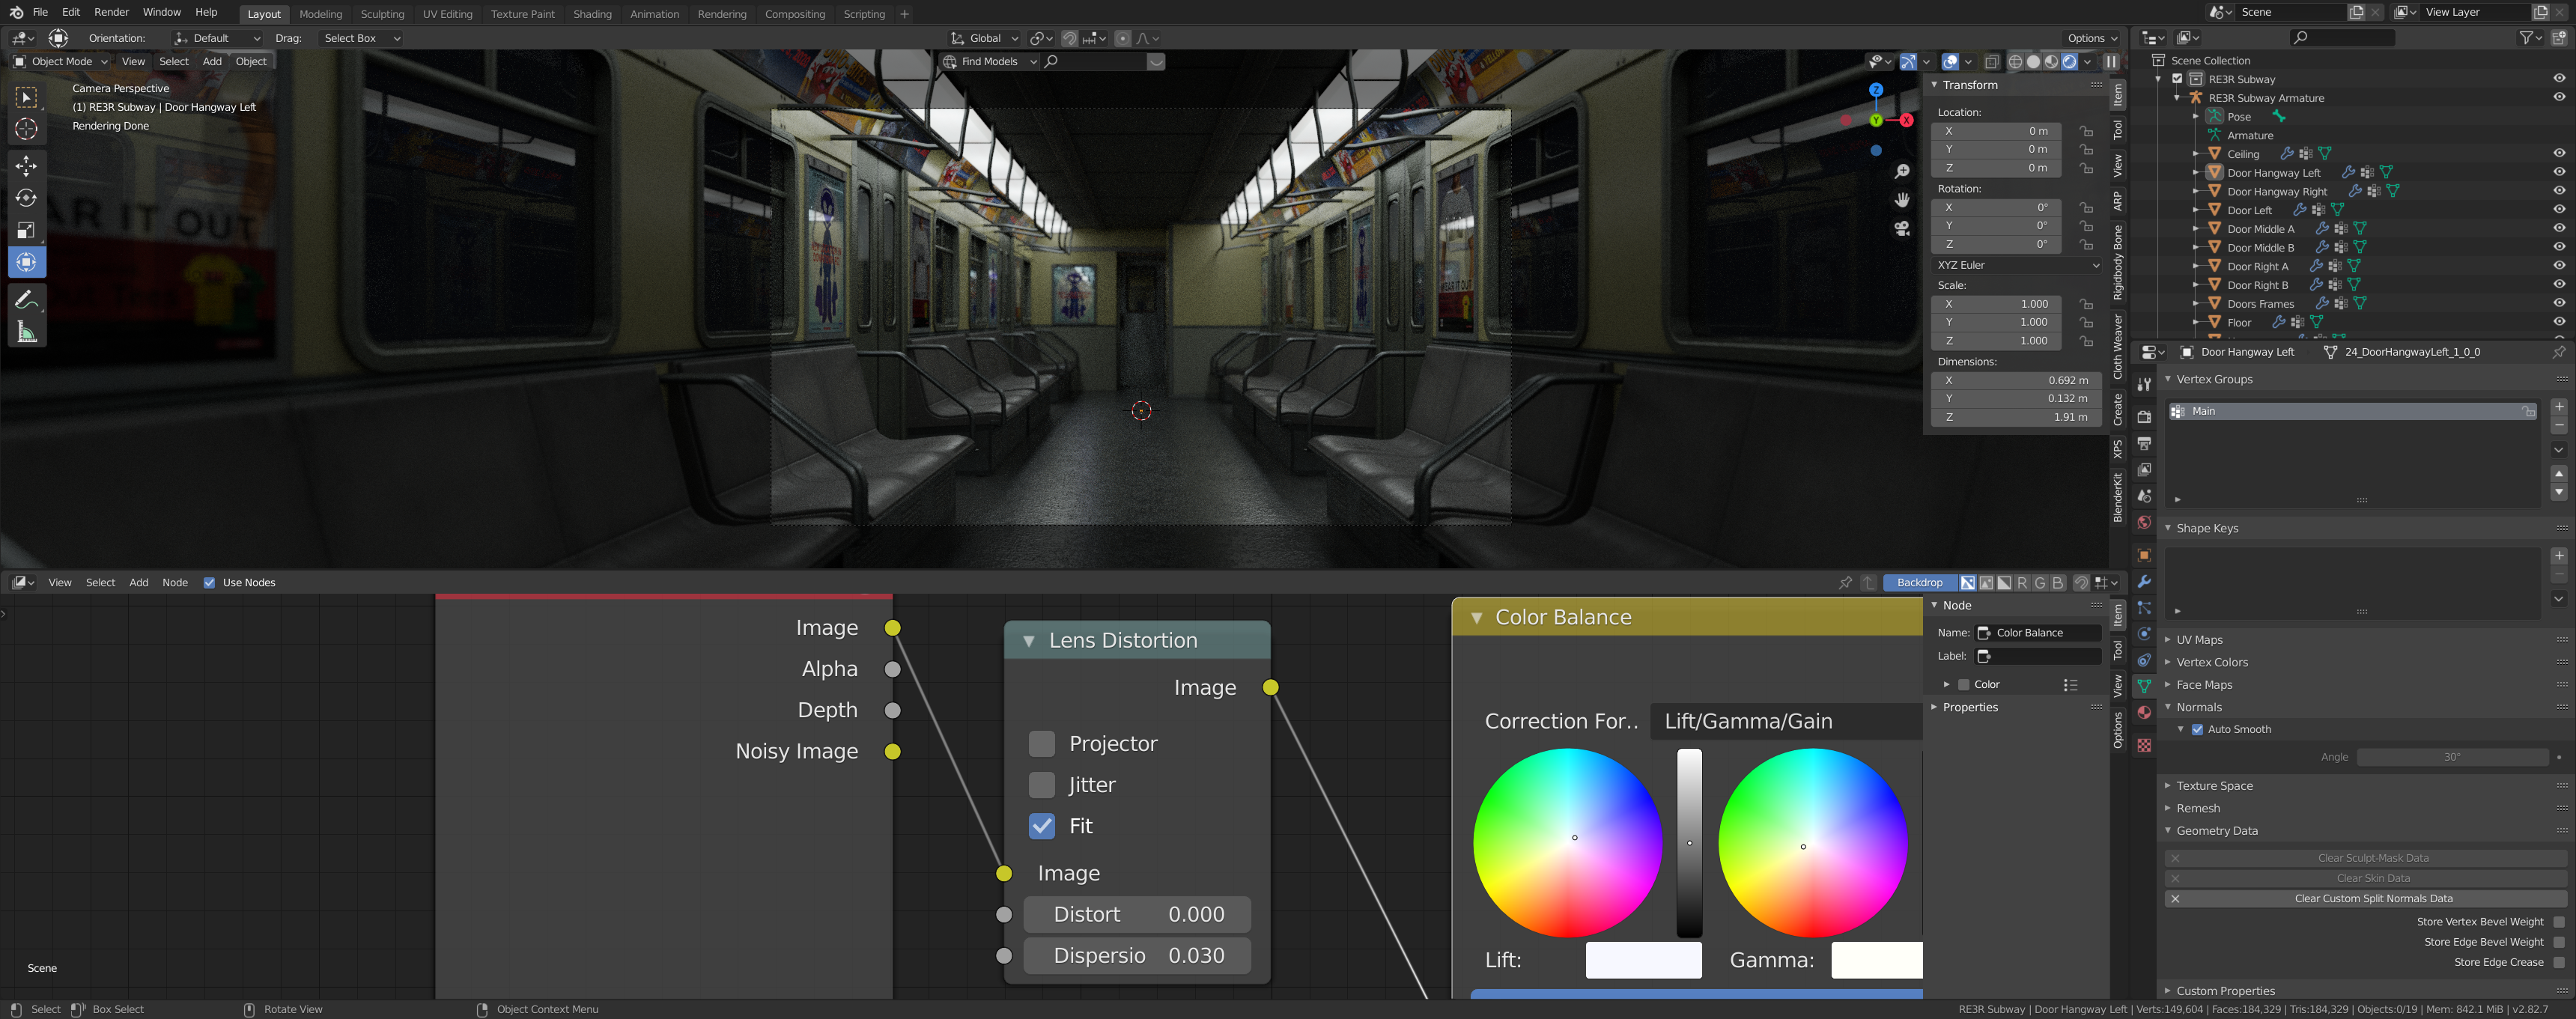Collapse the Lens Distortion node

(x=1029, y=641)
